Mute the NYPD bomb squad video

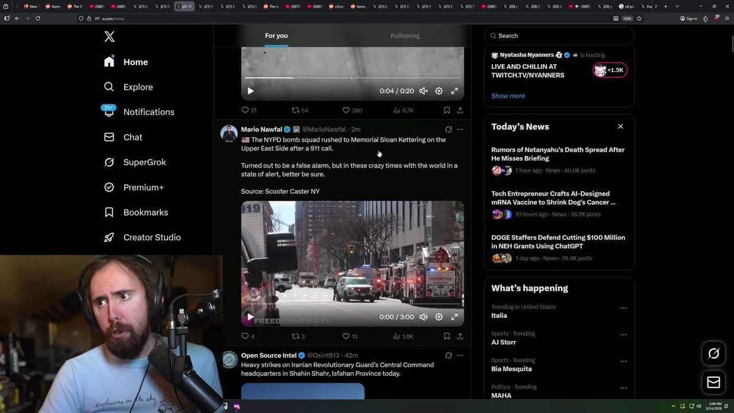423,317
